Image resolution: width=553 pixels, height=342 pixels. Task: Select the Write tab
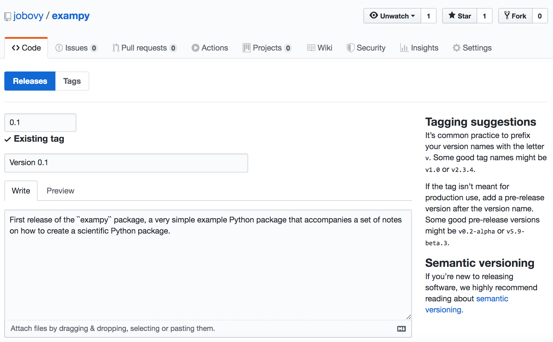(21, 191)
